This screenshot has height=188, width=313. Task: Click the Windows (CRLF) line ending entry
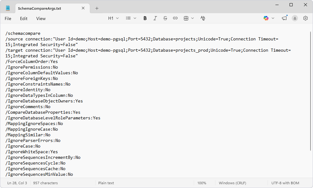[232, 183]
